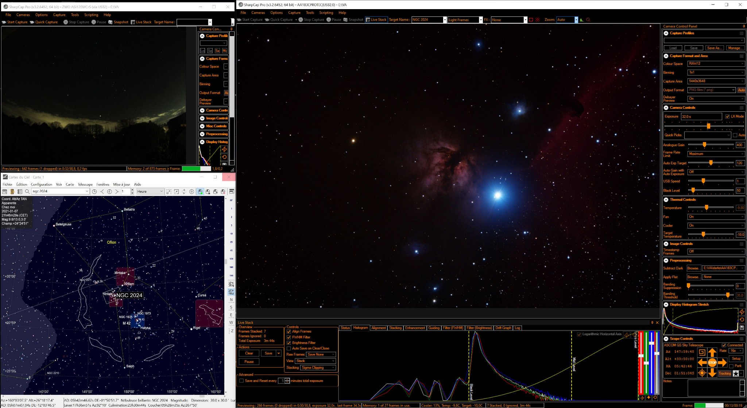Image resolution: width=747 pixels, height=408 pixels.
Task: Open the Configuration menu in Cartes du Ciel
Action: [41, 184]
